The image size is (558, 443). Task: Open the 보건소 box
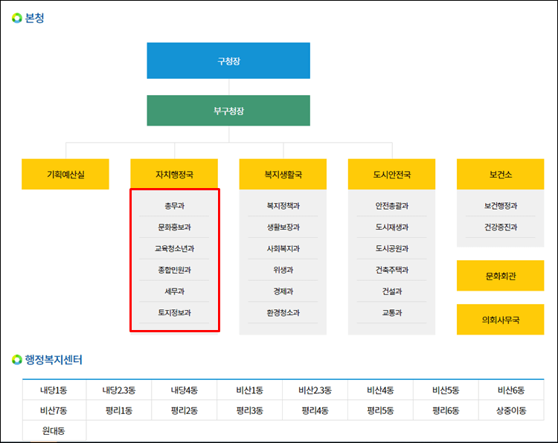click(501, 174)
